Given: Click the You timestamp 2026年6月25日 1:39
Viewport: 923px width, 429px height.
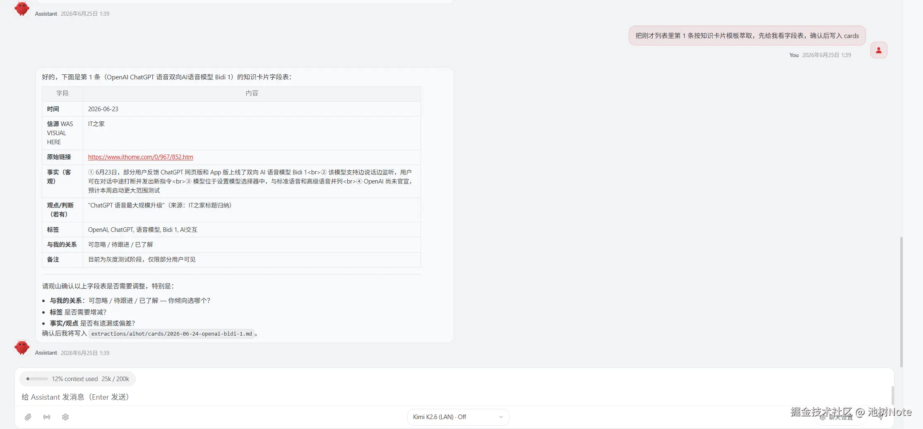Looking at the screenshot, I should [x=827, y=55].
